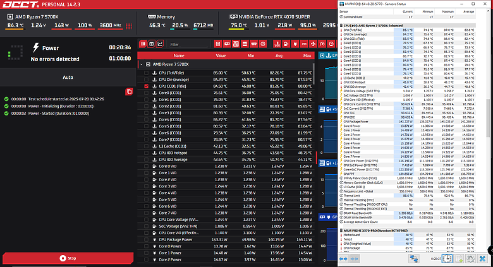
Task: Reset HWiNFO min/max with clock icon
Action: tap(447, 259)
